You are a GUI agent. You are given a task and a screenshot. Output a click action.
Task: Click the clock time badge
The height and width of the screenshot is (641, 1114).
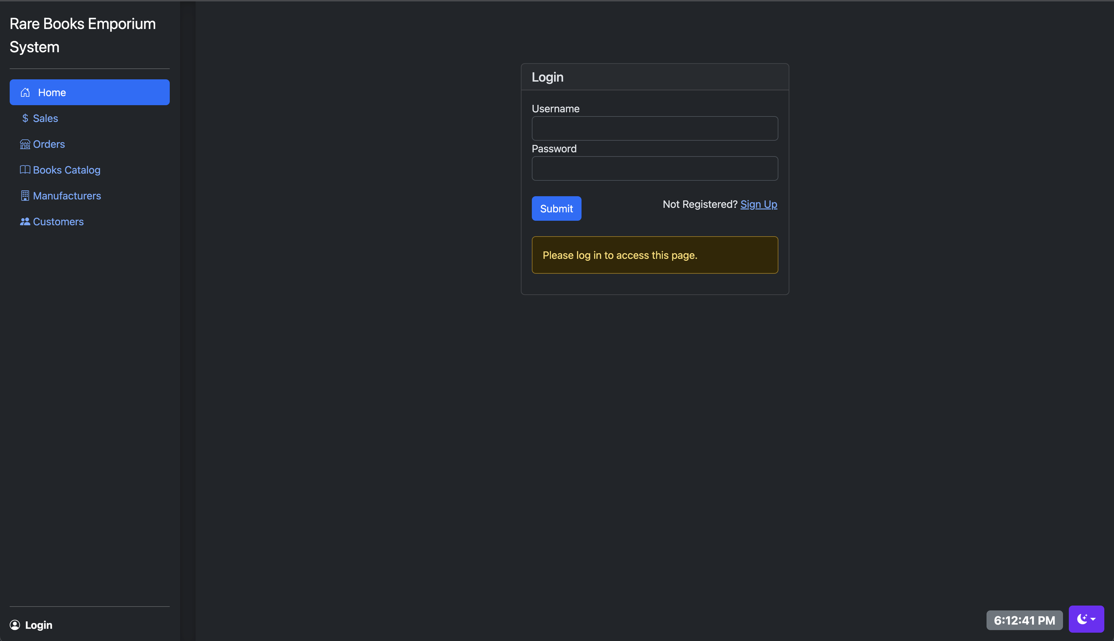(1024, 620)
